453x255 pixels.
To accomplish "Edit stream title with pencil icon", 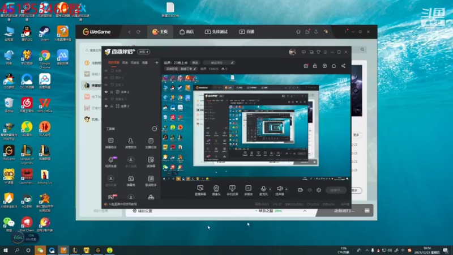I will coord(232,62).
